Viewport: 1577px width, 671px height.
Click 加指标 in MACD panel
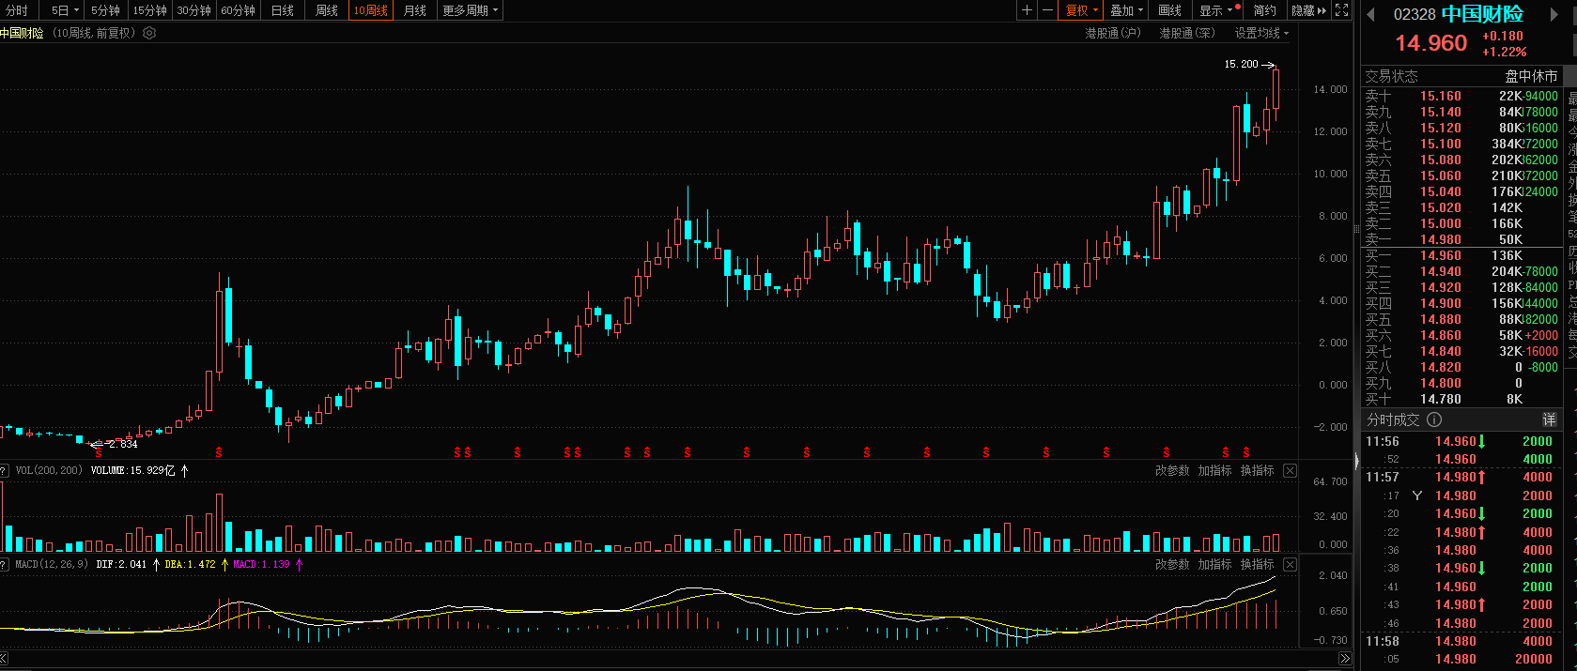pos(1214,564)
